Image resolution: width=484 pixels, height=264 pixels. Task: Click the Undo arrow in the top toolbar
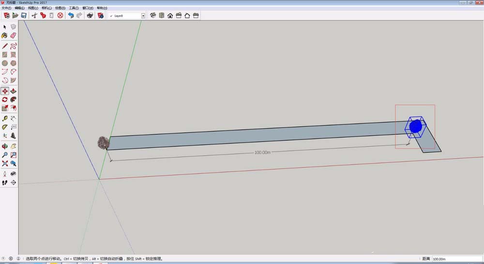pos(71,15)
